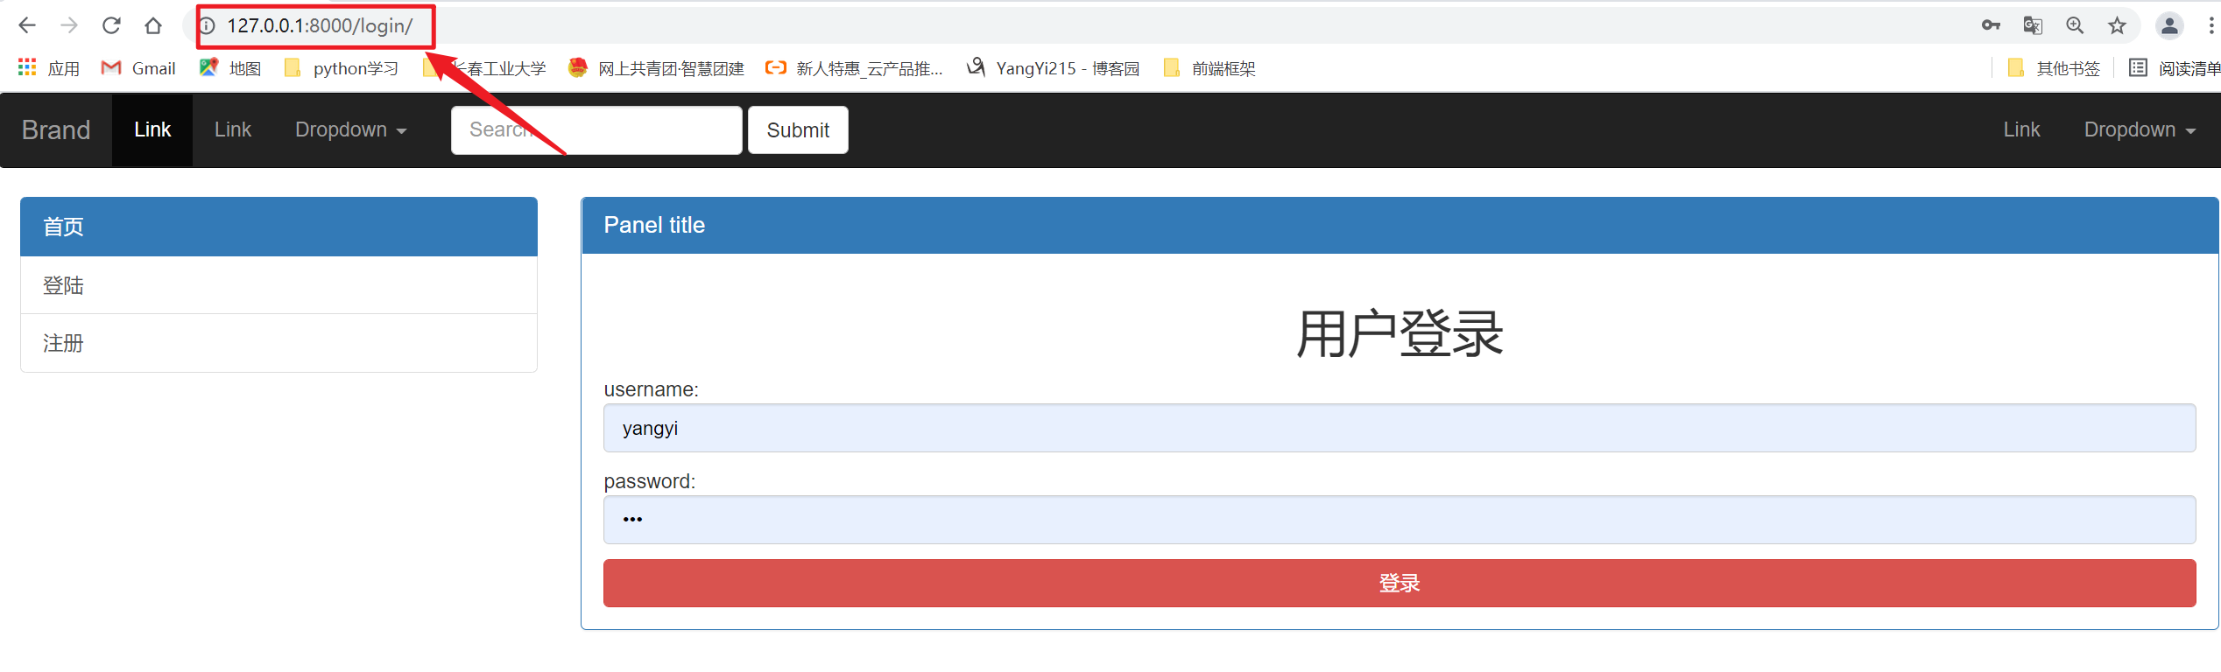Click the right-side navbar Link
Viewport: 2221px width, 672px height.
[x=2021, y=129]
